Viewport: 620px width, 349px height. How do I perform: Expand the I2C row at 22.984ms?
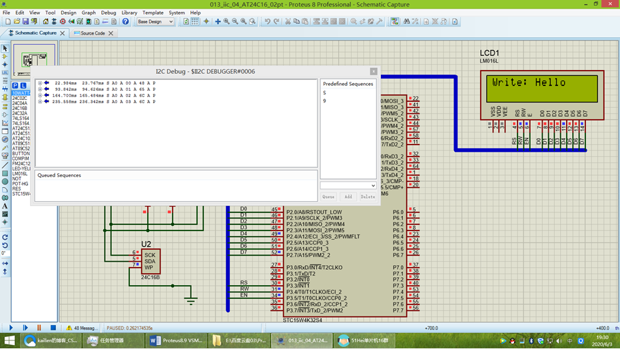click(40, 83)
